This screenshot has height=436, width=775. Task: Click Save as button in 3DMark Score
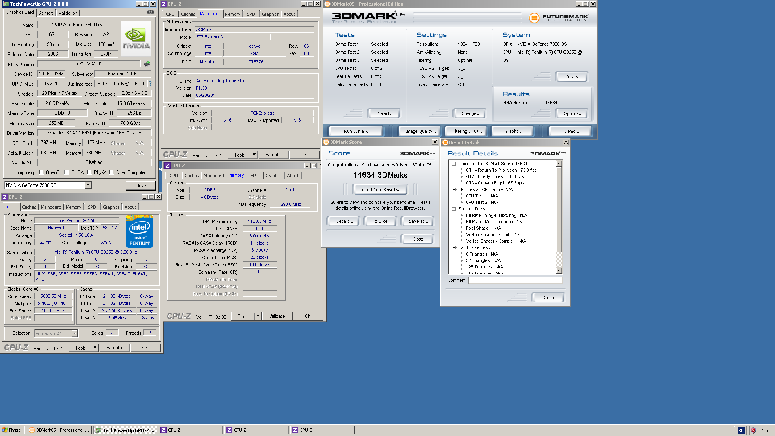pyautogui.click(x=418, y=221)
